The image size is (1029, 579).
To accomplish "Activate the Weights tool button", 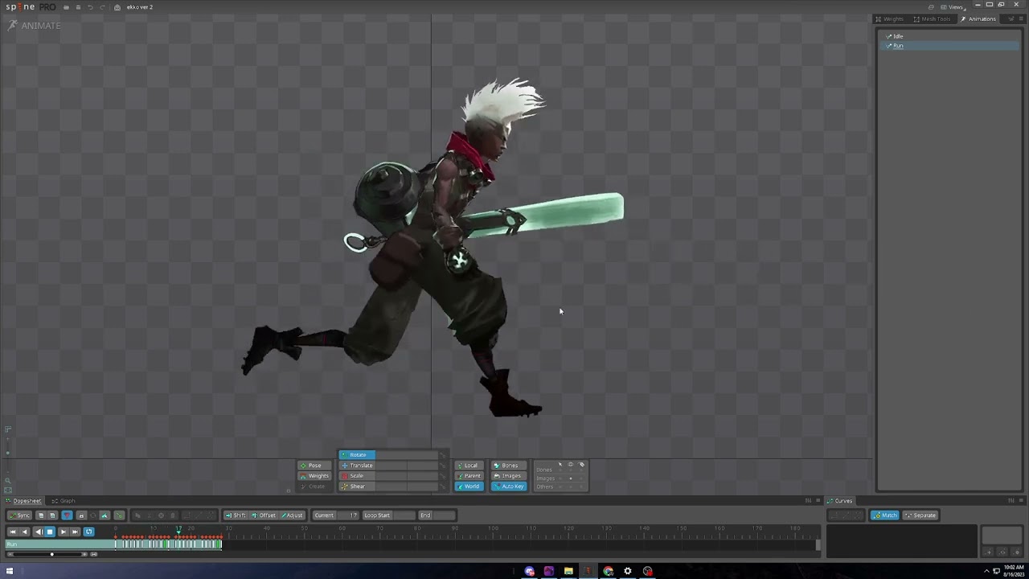I will point(314,476).
